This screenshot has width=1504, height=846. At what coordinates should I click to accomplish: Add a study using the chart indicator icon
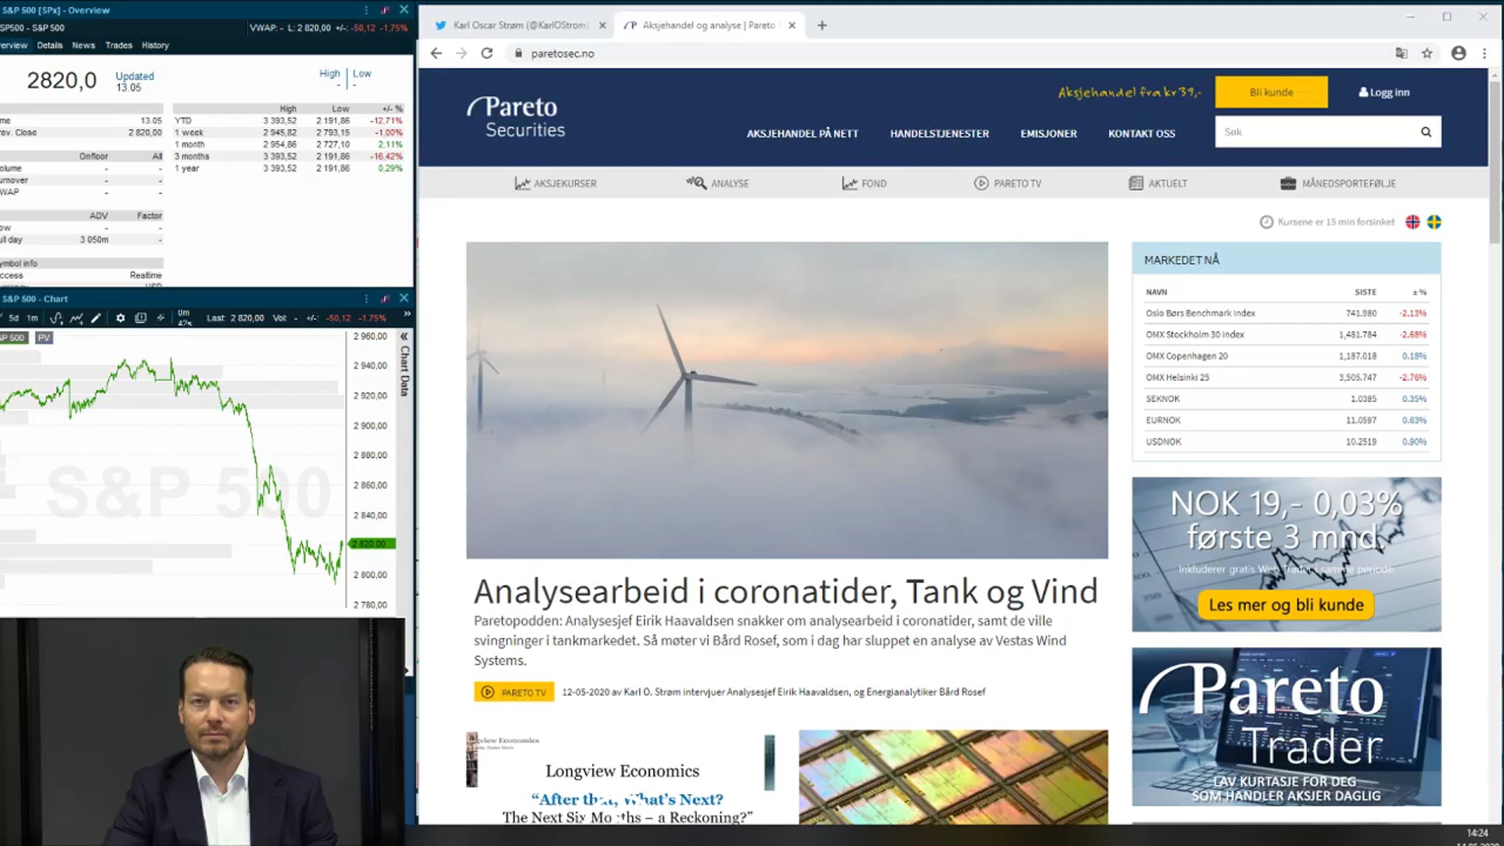(56, 318)
